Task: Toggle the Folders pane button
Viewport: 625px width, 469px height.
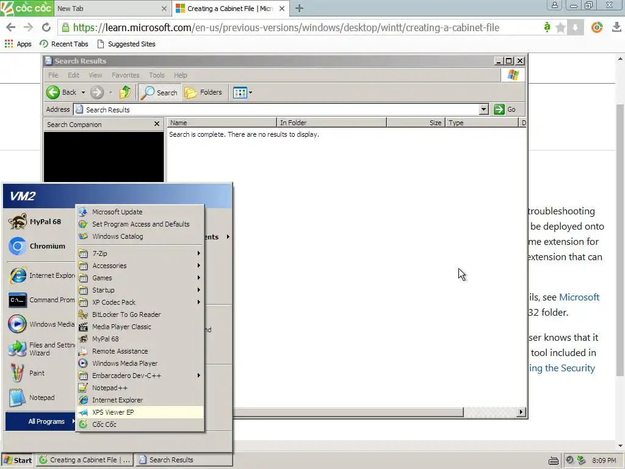Action: point(203,93)
